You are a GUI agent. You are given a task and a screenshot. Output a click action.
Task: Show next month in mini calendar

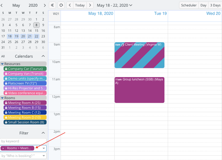click(x=45, y=5)
